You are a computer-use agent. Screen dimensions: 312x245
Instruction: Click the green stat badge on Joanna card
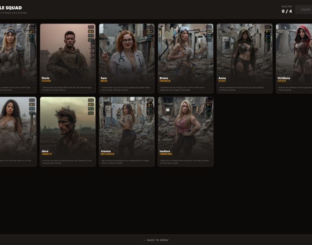point(150,113)
